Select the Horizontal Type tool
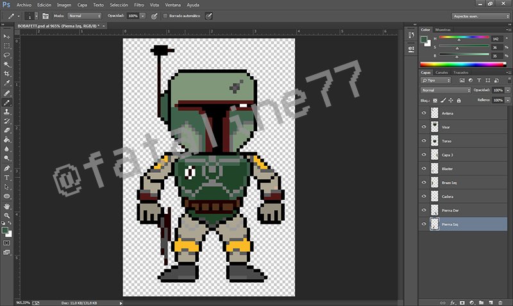Image resolution: width=513 pixels, height=306 pixels. [6, 178]
